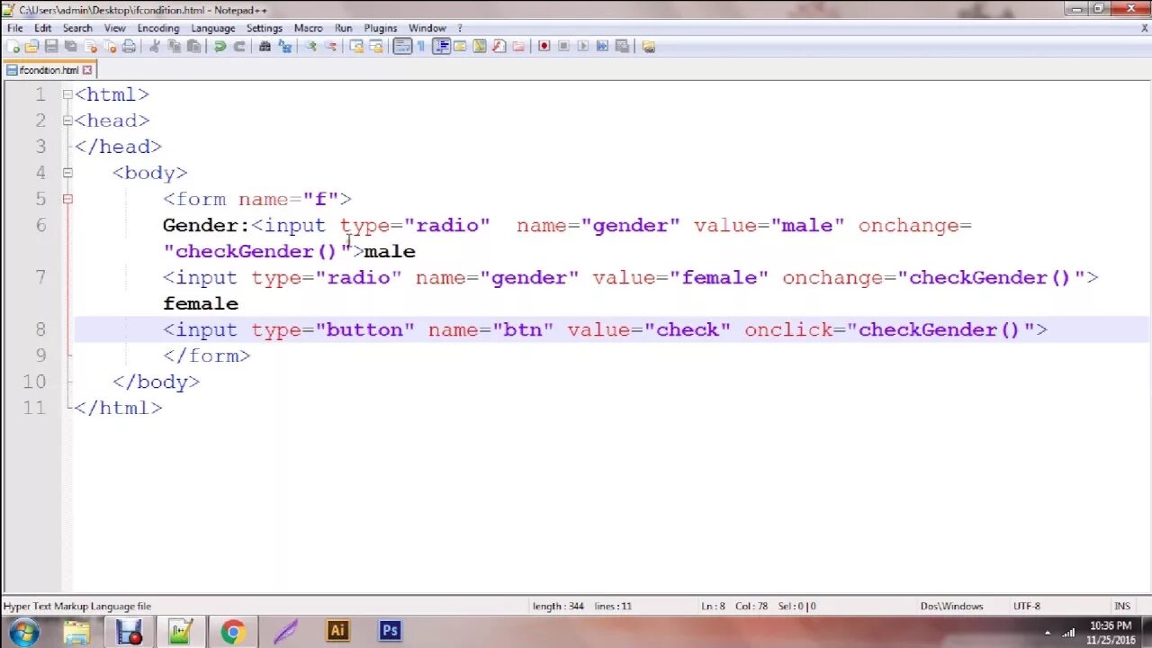The width and height of the screenshot is (1152, 648).
Task: Undo last edit with green arrow icon
Action: 220,47
